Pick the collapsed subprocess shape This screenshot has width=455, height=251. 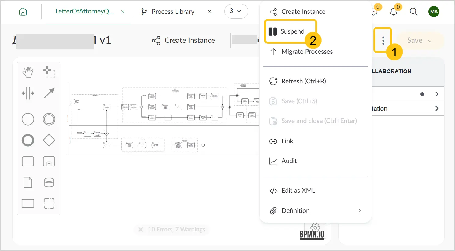click(x=49, y=161)
